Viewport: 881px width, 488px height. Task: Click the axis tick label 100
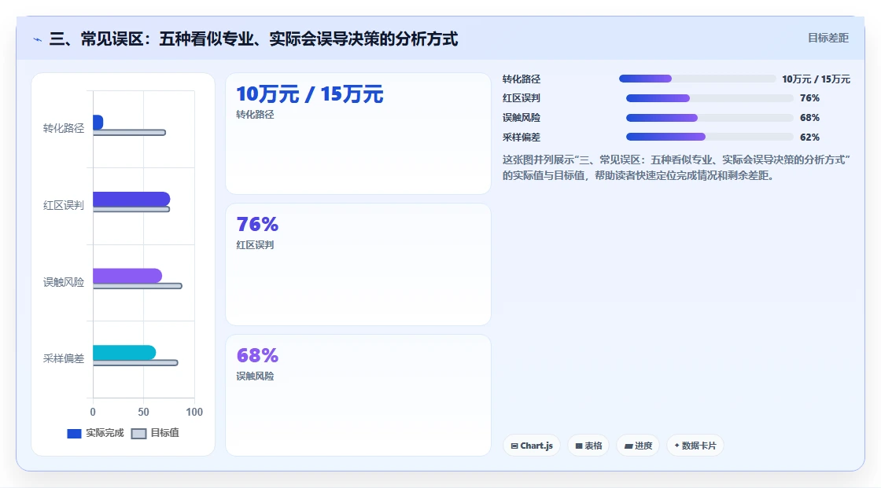[194, 413]
